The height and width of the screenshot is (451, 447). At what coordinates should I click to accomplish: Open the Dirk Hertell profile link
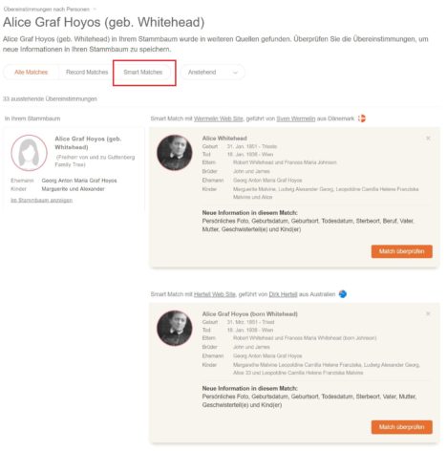283,294
